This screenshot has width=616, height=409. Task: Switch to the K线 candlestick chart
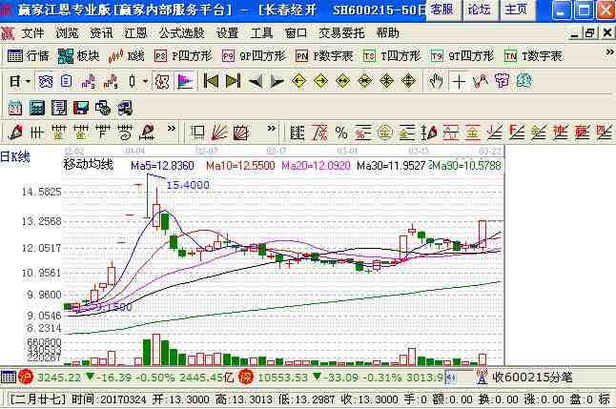127,56
